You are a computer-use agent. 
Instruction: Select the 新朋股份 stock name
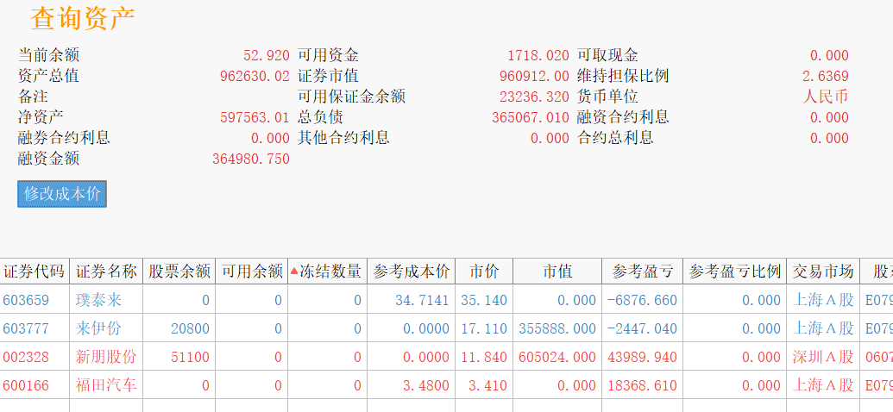coord(106,357)
